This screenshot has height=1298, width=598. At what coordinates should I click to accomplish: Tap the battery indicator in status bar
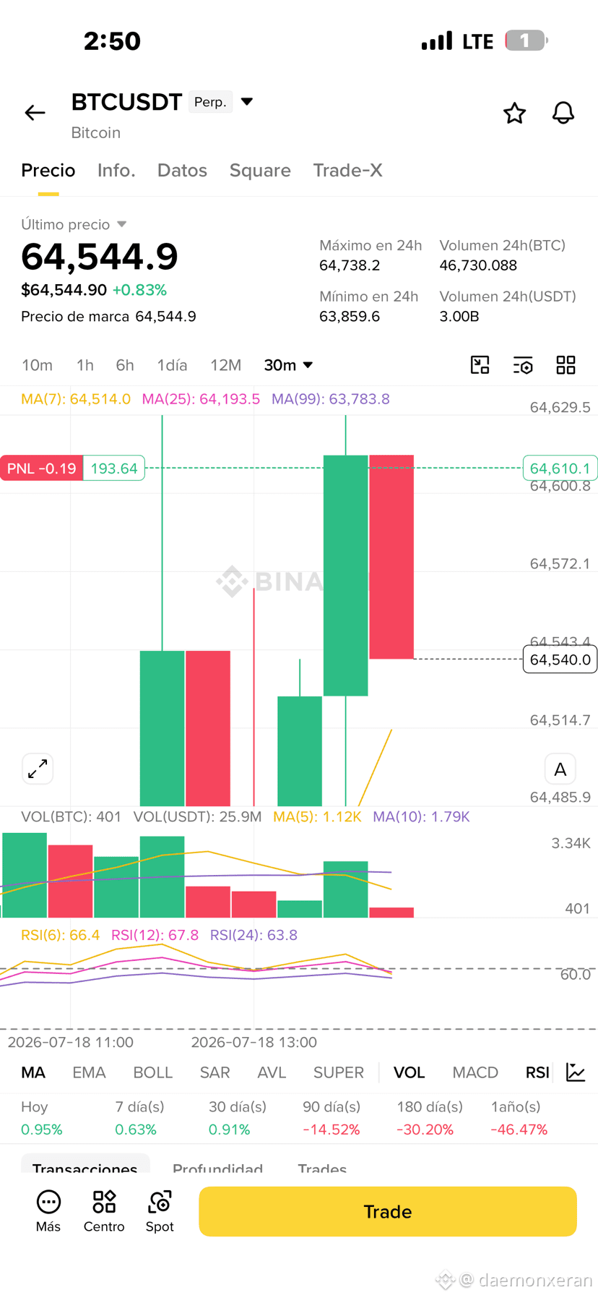point(526,40)
